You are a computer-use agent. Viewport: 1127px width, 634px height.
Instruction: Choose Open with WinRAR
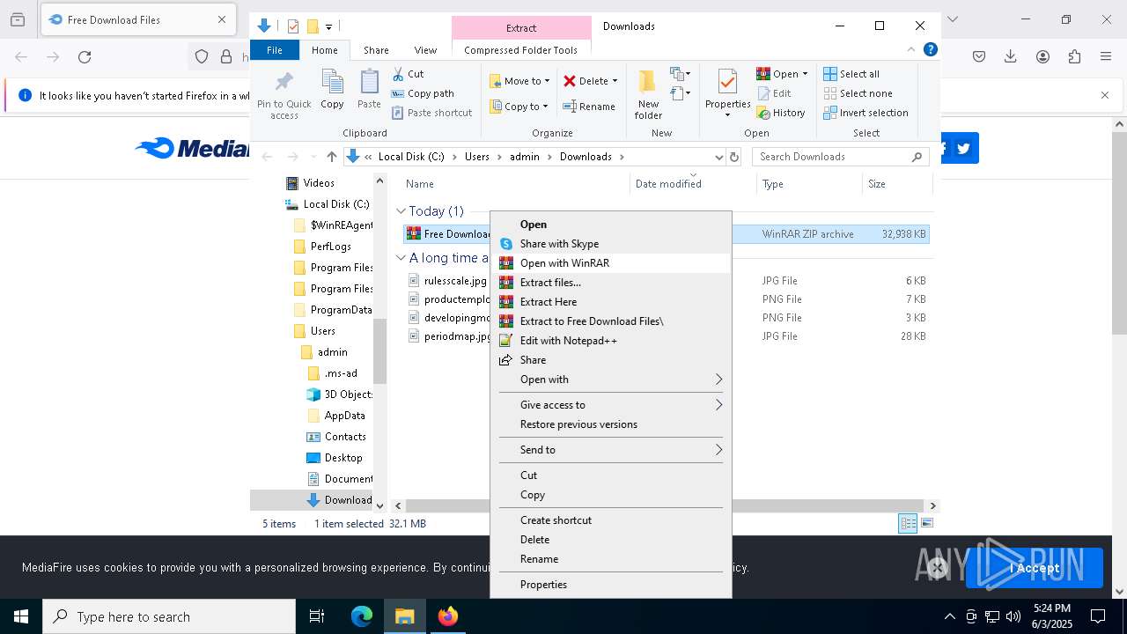[611, 263]
